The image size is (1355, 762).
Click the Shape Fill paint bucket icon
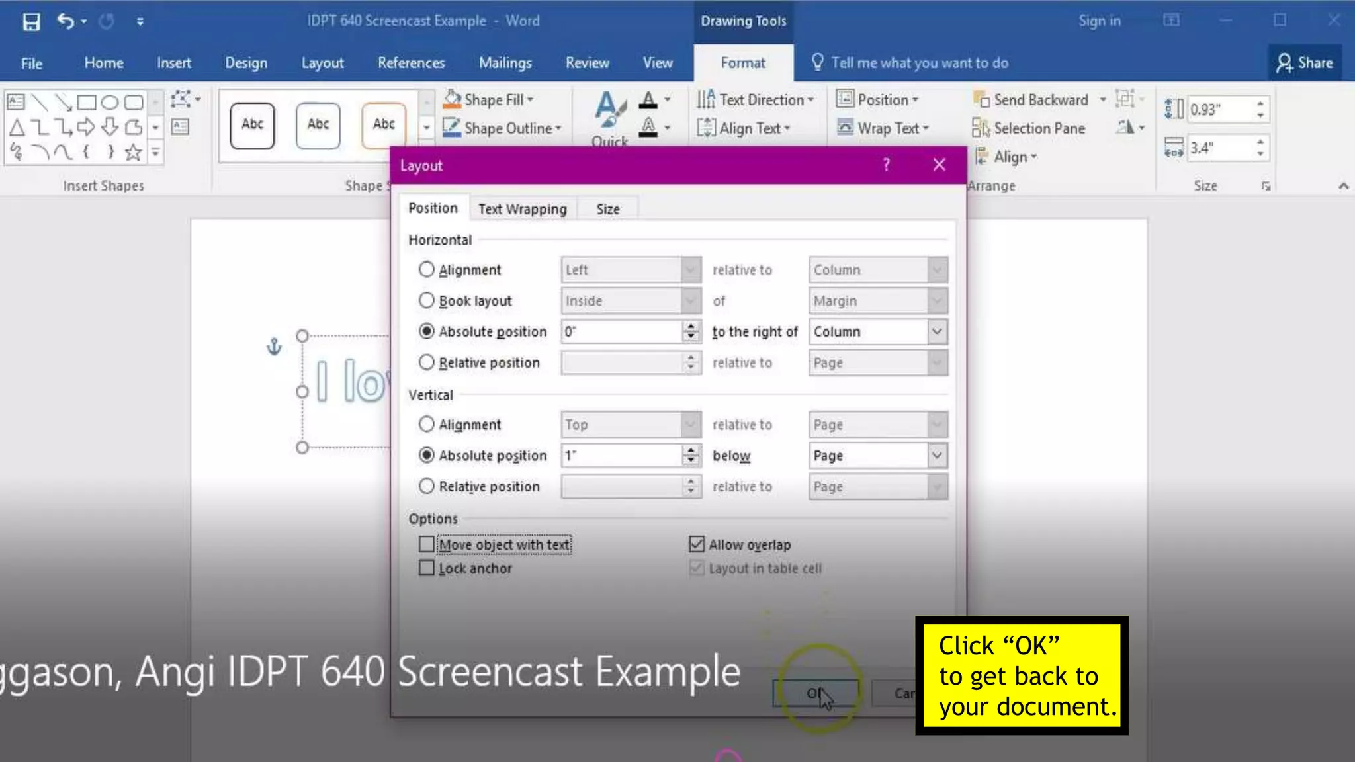(453, 99)
